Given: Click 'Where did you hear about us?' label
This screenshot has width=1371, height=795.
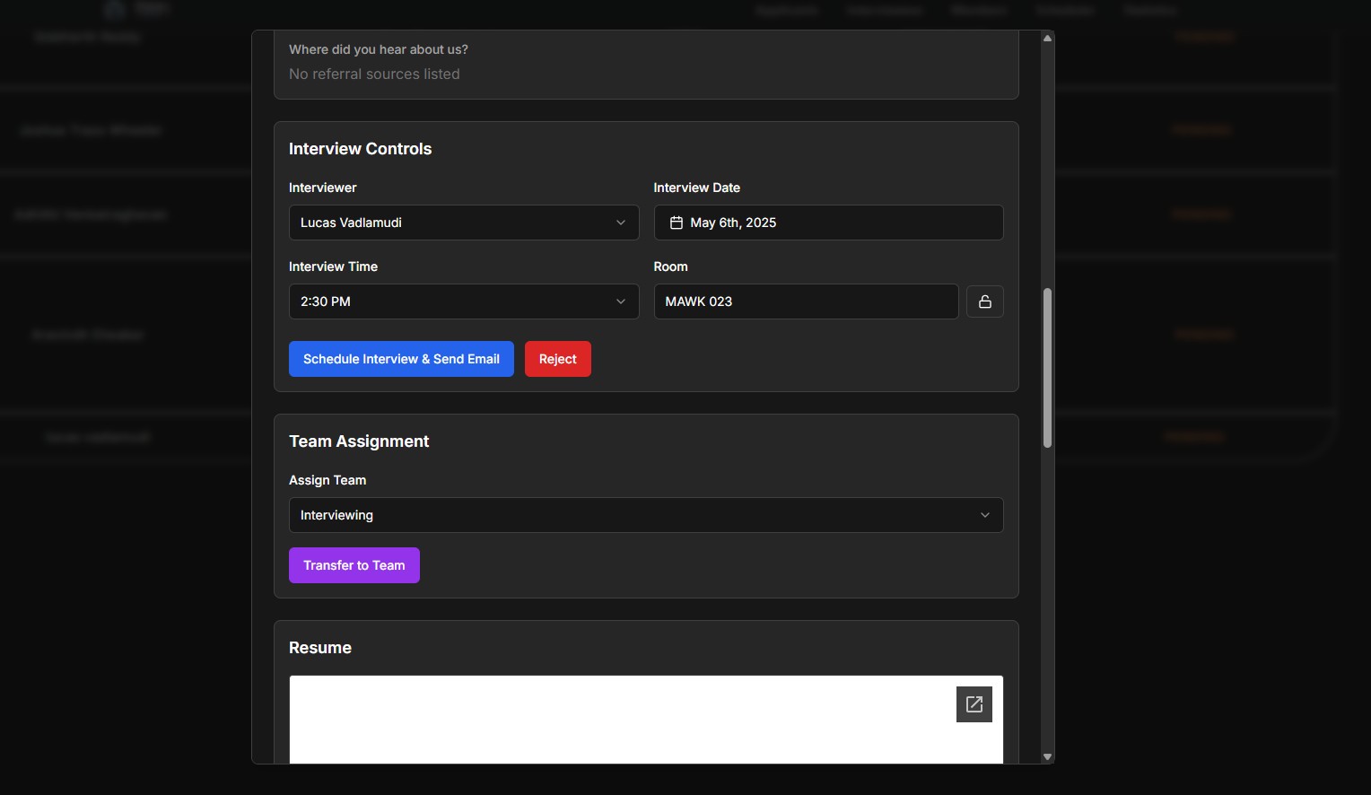Looking at the screenshot, I should tap(379, 49).
